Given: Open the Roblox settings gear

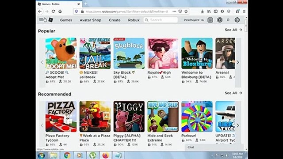Looking at the screenshot, I should [237, 20].
